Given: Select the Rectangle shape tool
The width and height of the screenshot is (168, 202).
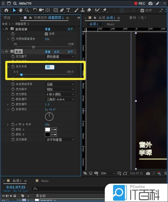Looking at the screenshot, I should pos(56,10).
